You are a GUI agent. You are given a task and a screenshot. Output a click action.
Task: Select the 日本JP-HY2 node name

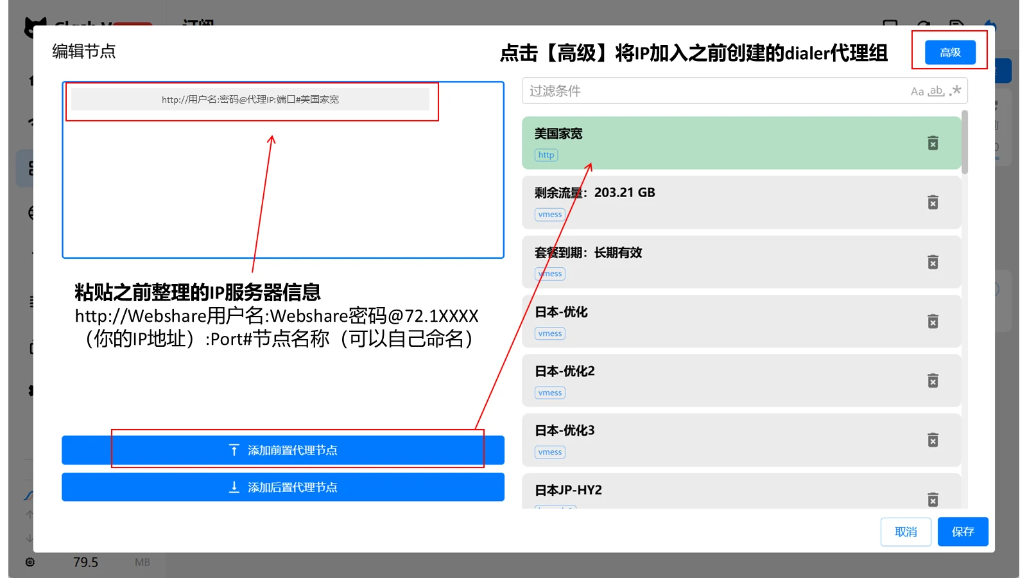pyautogui.click(x=569, y=490)
